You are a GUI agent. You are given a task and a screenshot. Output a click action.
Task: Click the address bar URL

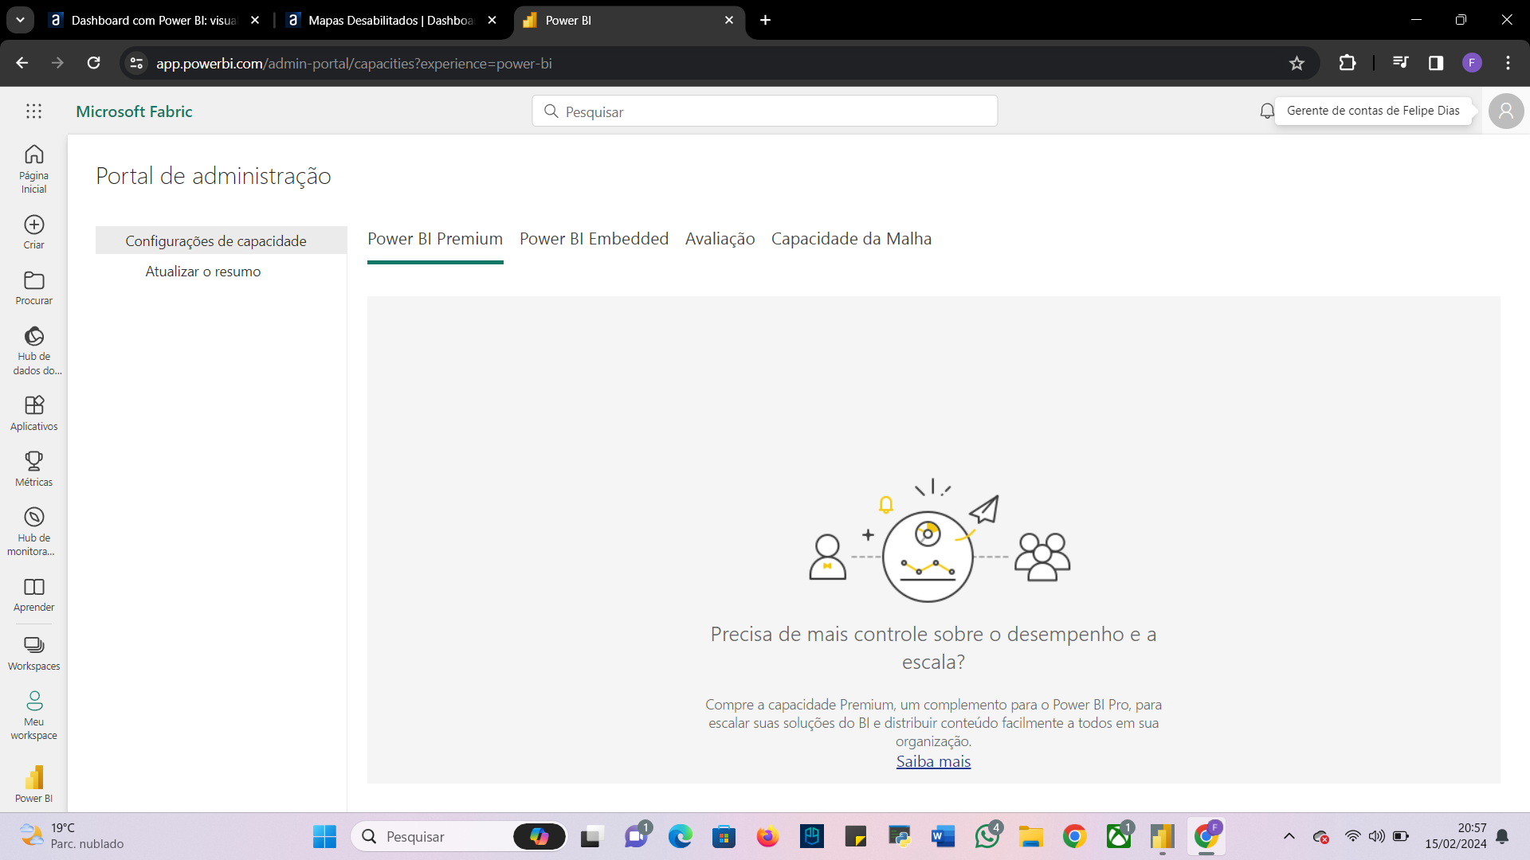(354, 63)
